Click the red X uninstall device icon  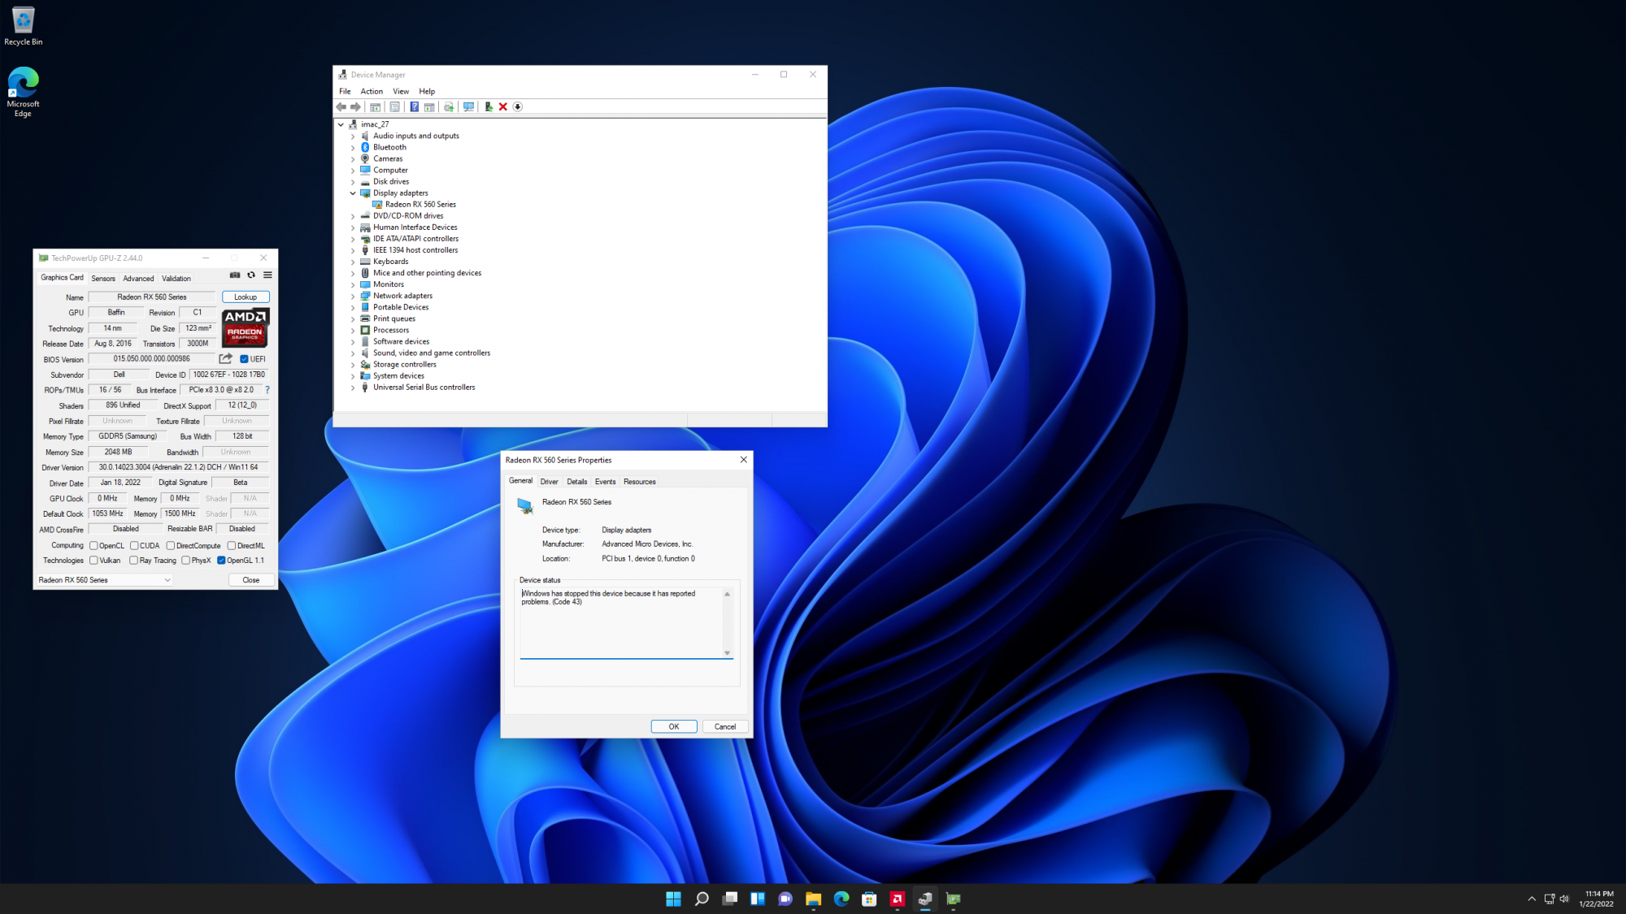coord(503,106)
